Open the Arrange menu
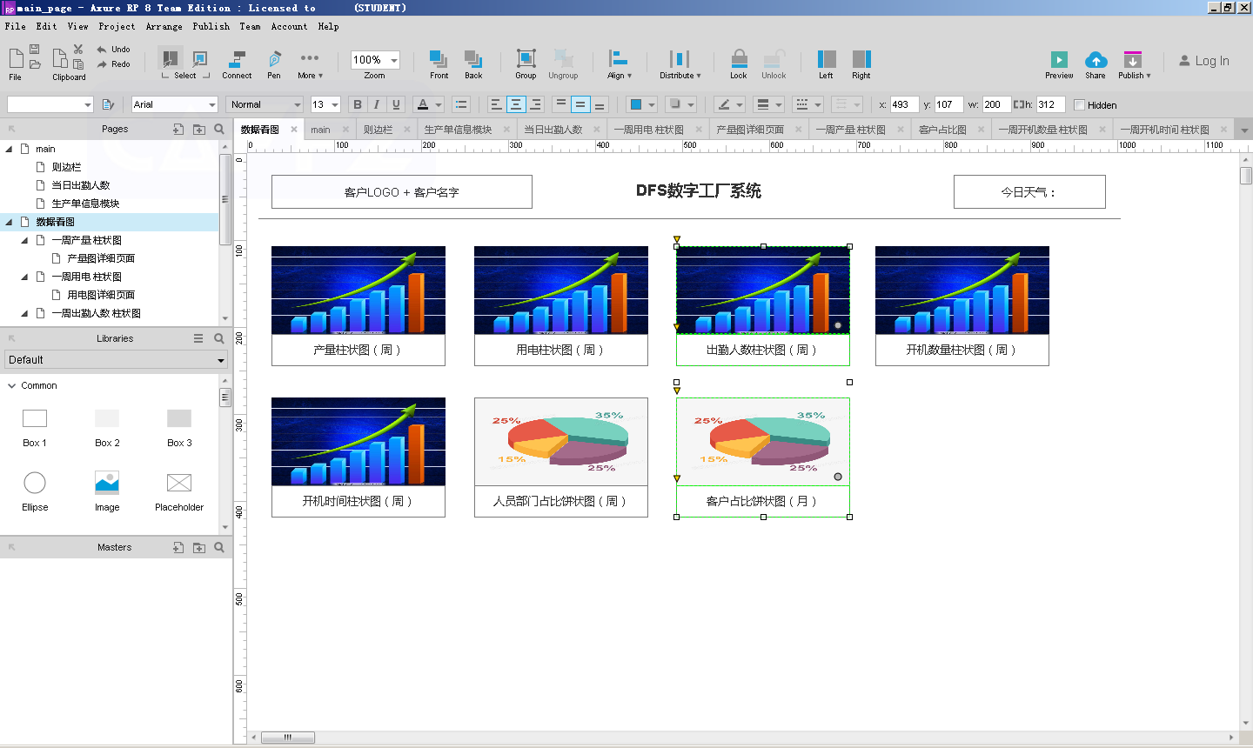The image size is (1253, 748). [164, 27]
